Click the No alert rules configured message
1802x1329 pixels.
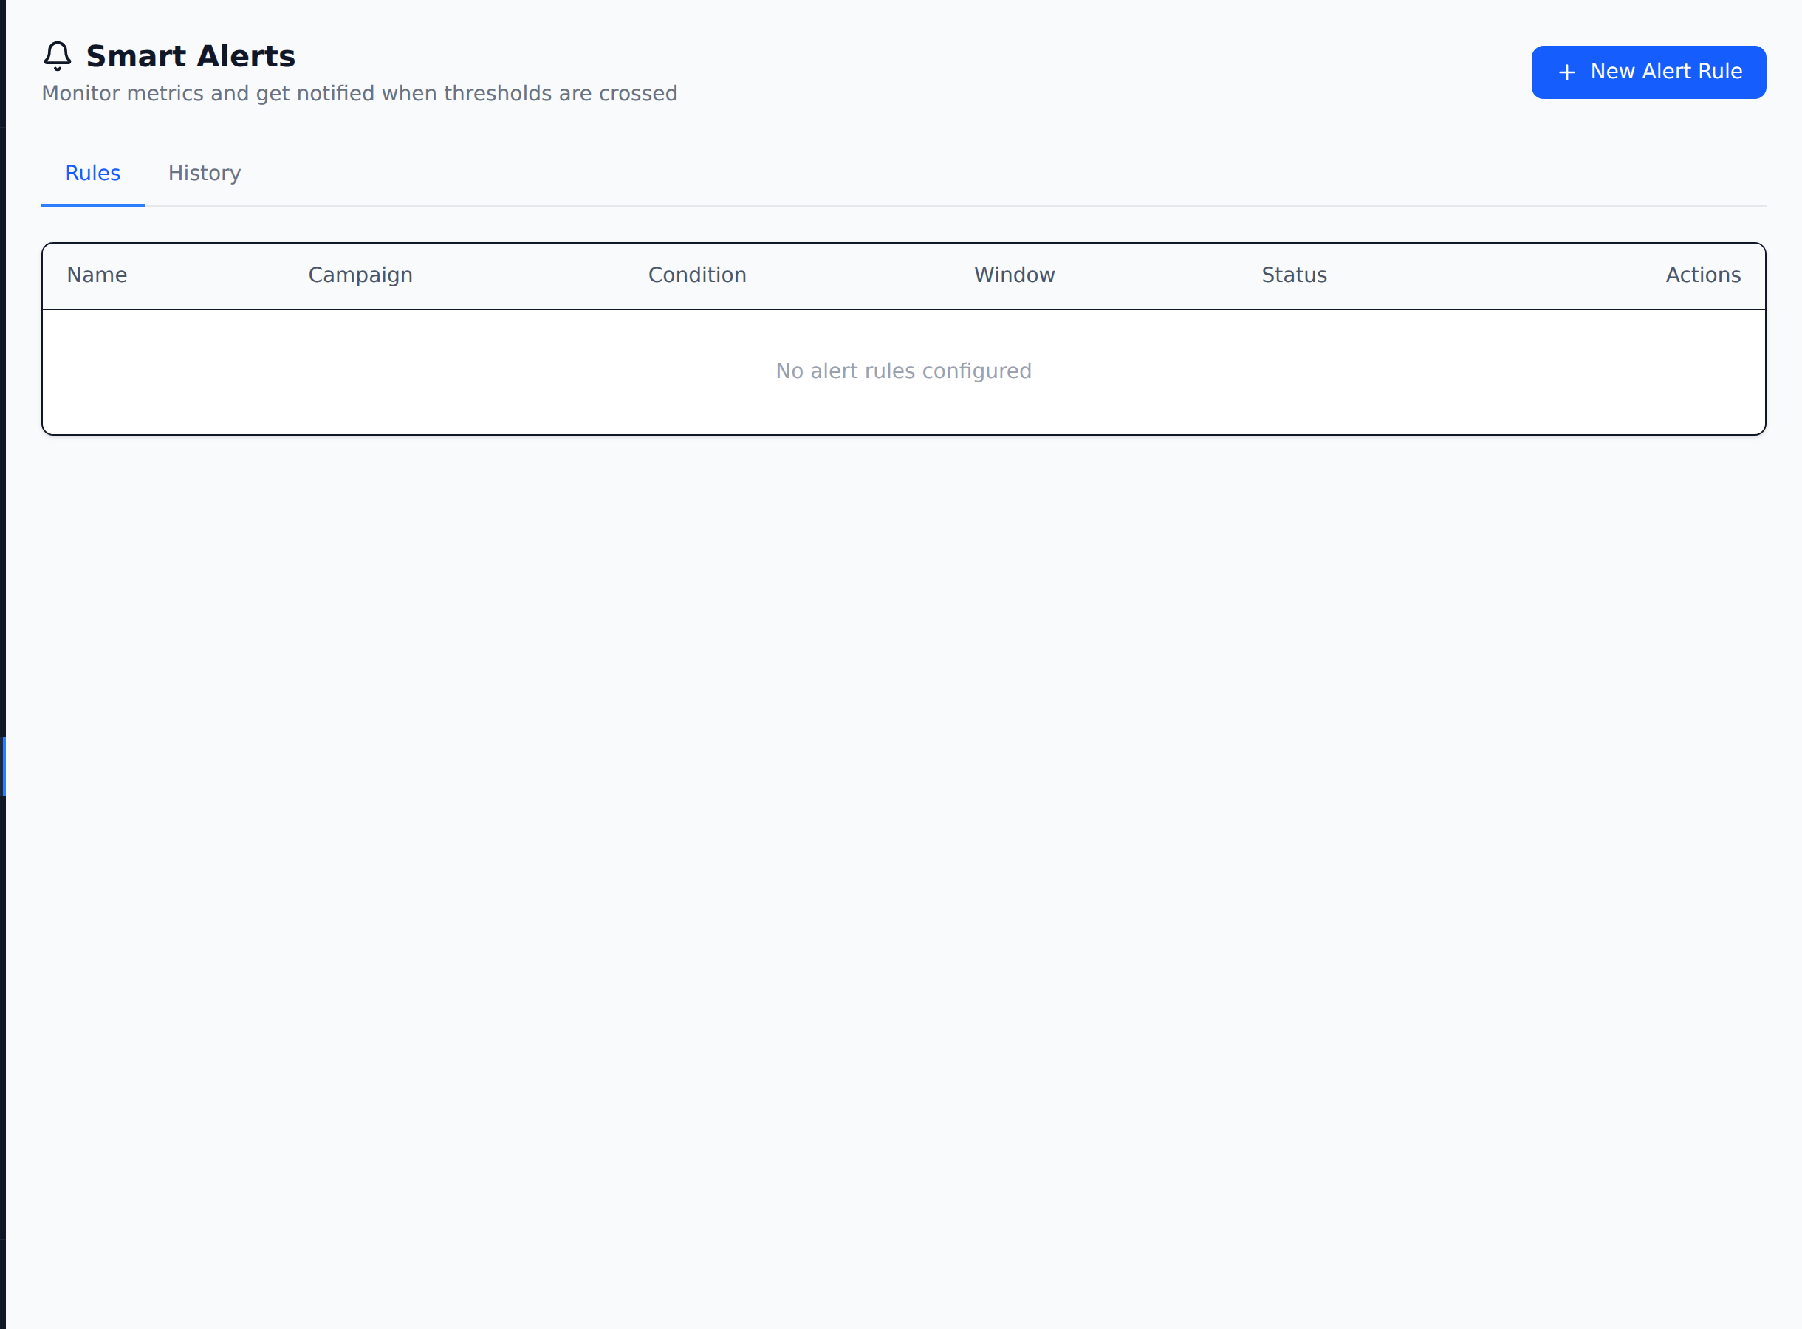coord(902,371)
